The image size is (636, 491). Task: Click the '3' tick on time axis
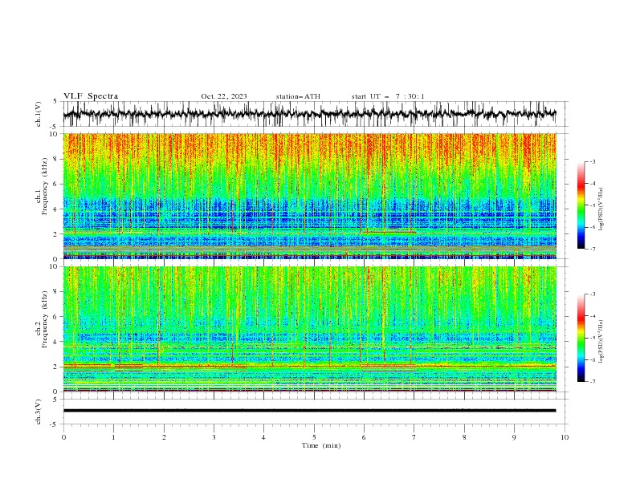click(214, 437)
